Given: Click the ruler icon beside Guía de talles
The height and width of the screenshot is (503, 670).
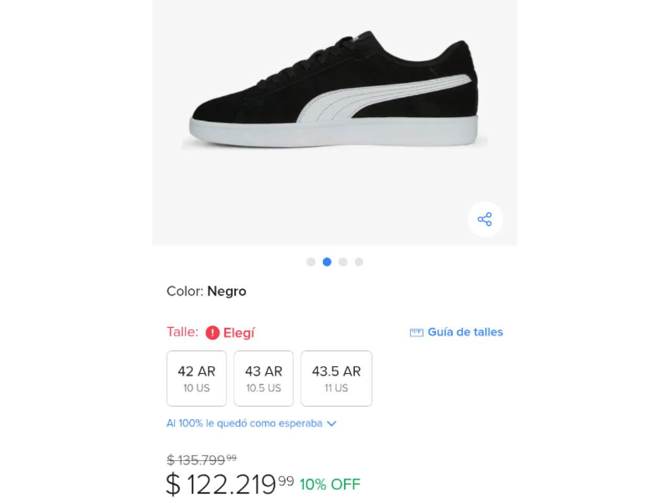Looking at the screenshot, I should (x=417, y=332).
